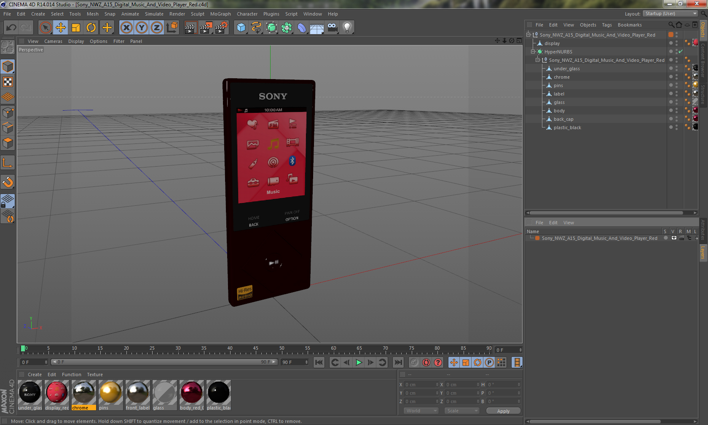Toggle Y axis lock

point(142,28)
